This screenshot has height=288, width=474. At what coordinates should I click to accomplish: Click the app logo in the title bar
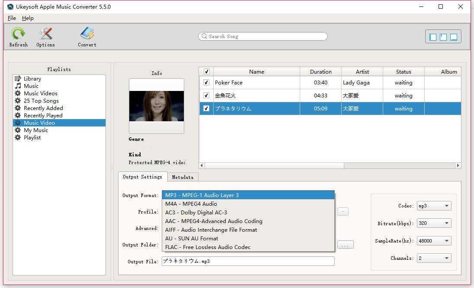pos(10,6)
